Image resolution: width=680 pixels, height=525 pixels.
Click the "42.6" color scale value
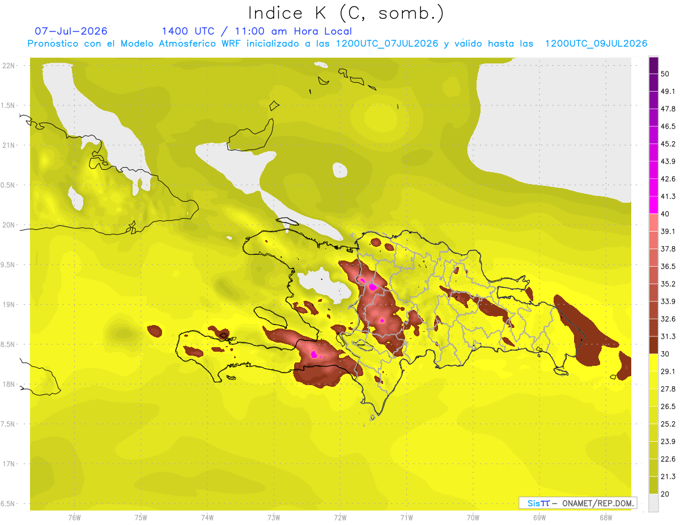click(668, 179)
